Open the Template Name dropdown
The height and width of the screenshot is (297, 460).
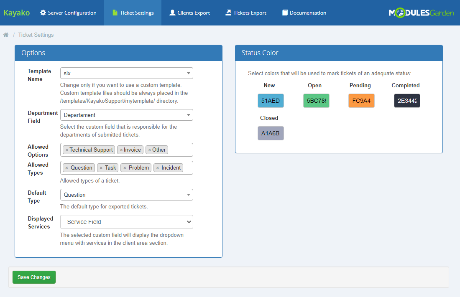click(x=126, y=73)
